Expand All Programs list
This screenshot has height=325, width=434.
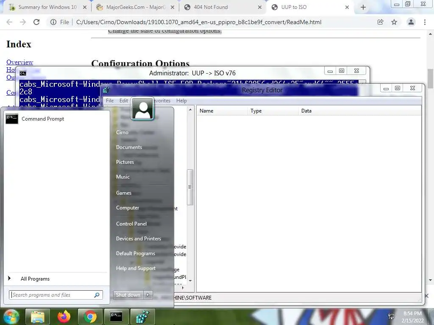point(35,279)
